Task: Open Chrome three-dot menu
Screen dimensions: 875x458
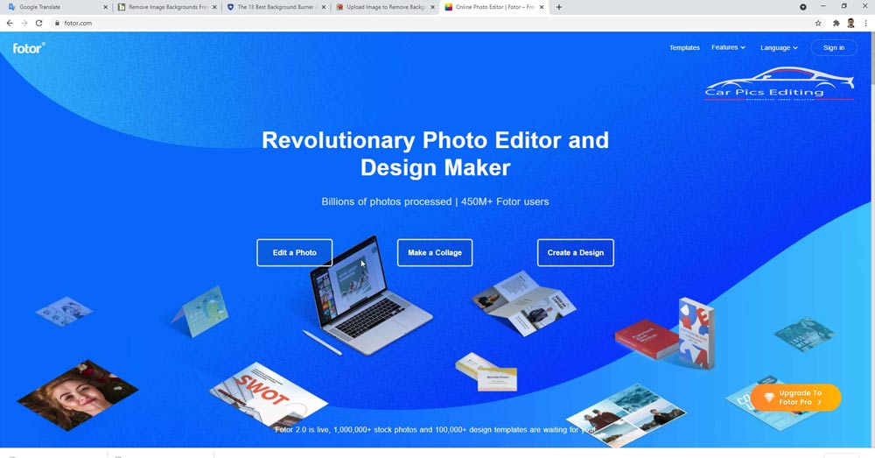Action: click(865, 23)
